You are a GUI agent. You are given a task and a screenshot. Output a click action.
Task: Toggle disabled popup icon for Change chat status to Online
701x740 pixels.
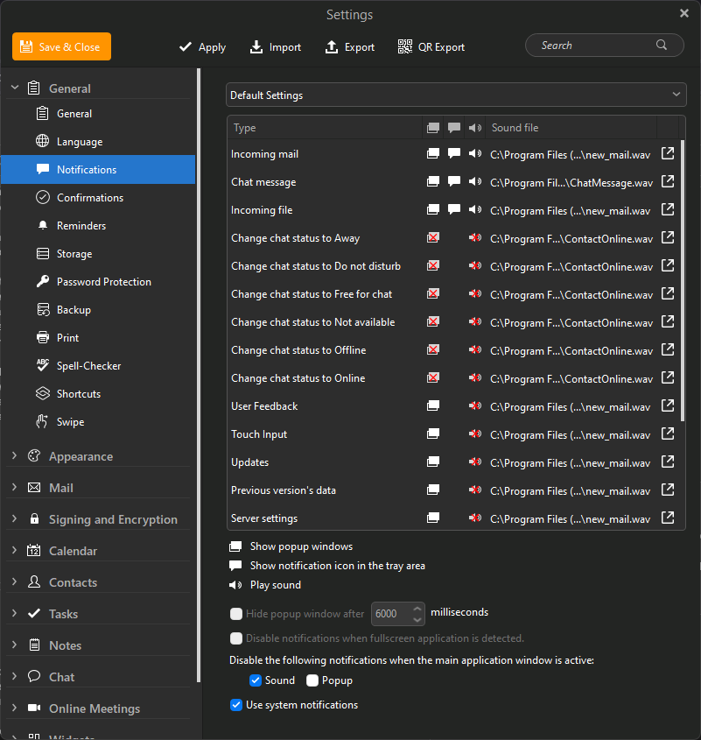(x=433, y=377)
